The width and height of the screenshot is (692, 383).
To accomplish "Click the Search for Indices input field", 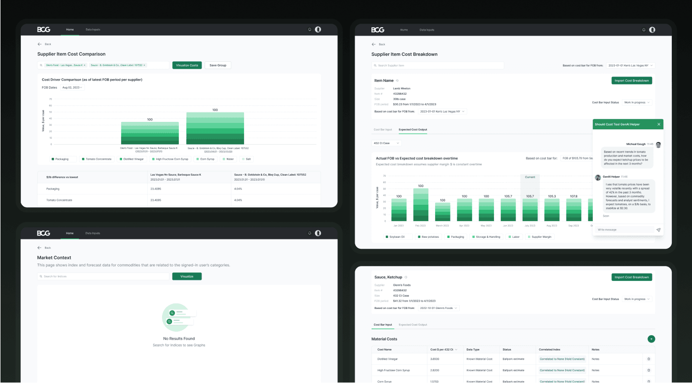I will click(x=103, y=276).
